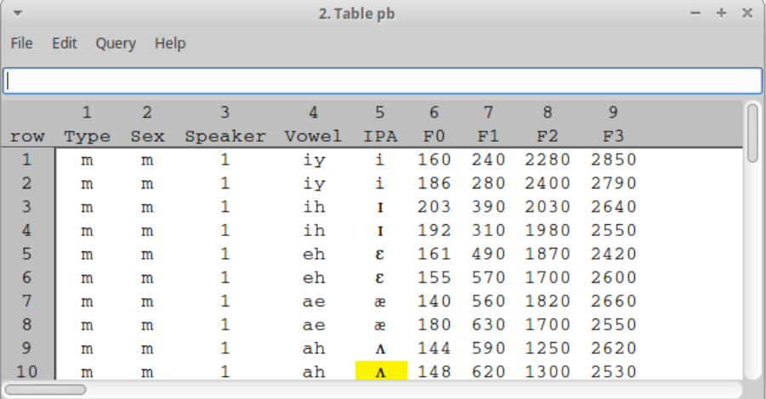Click column number 9 header
This screenshot has height=399, width=766.
[613, 113]
